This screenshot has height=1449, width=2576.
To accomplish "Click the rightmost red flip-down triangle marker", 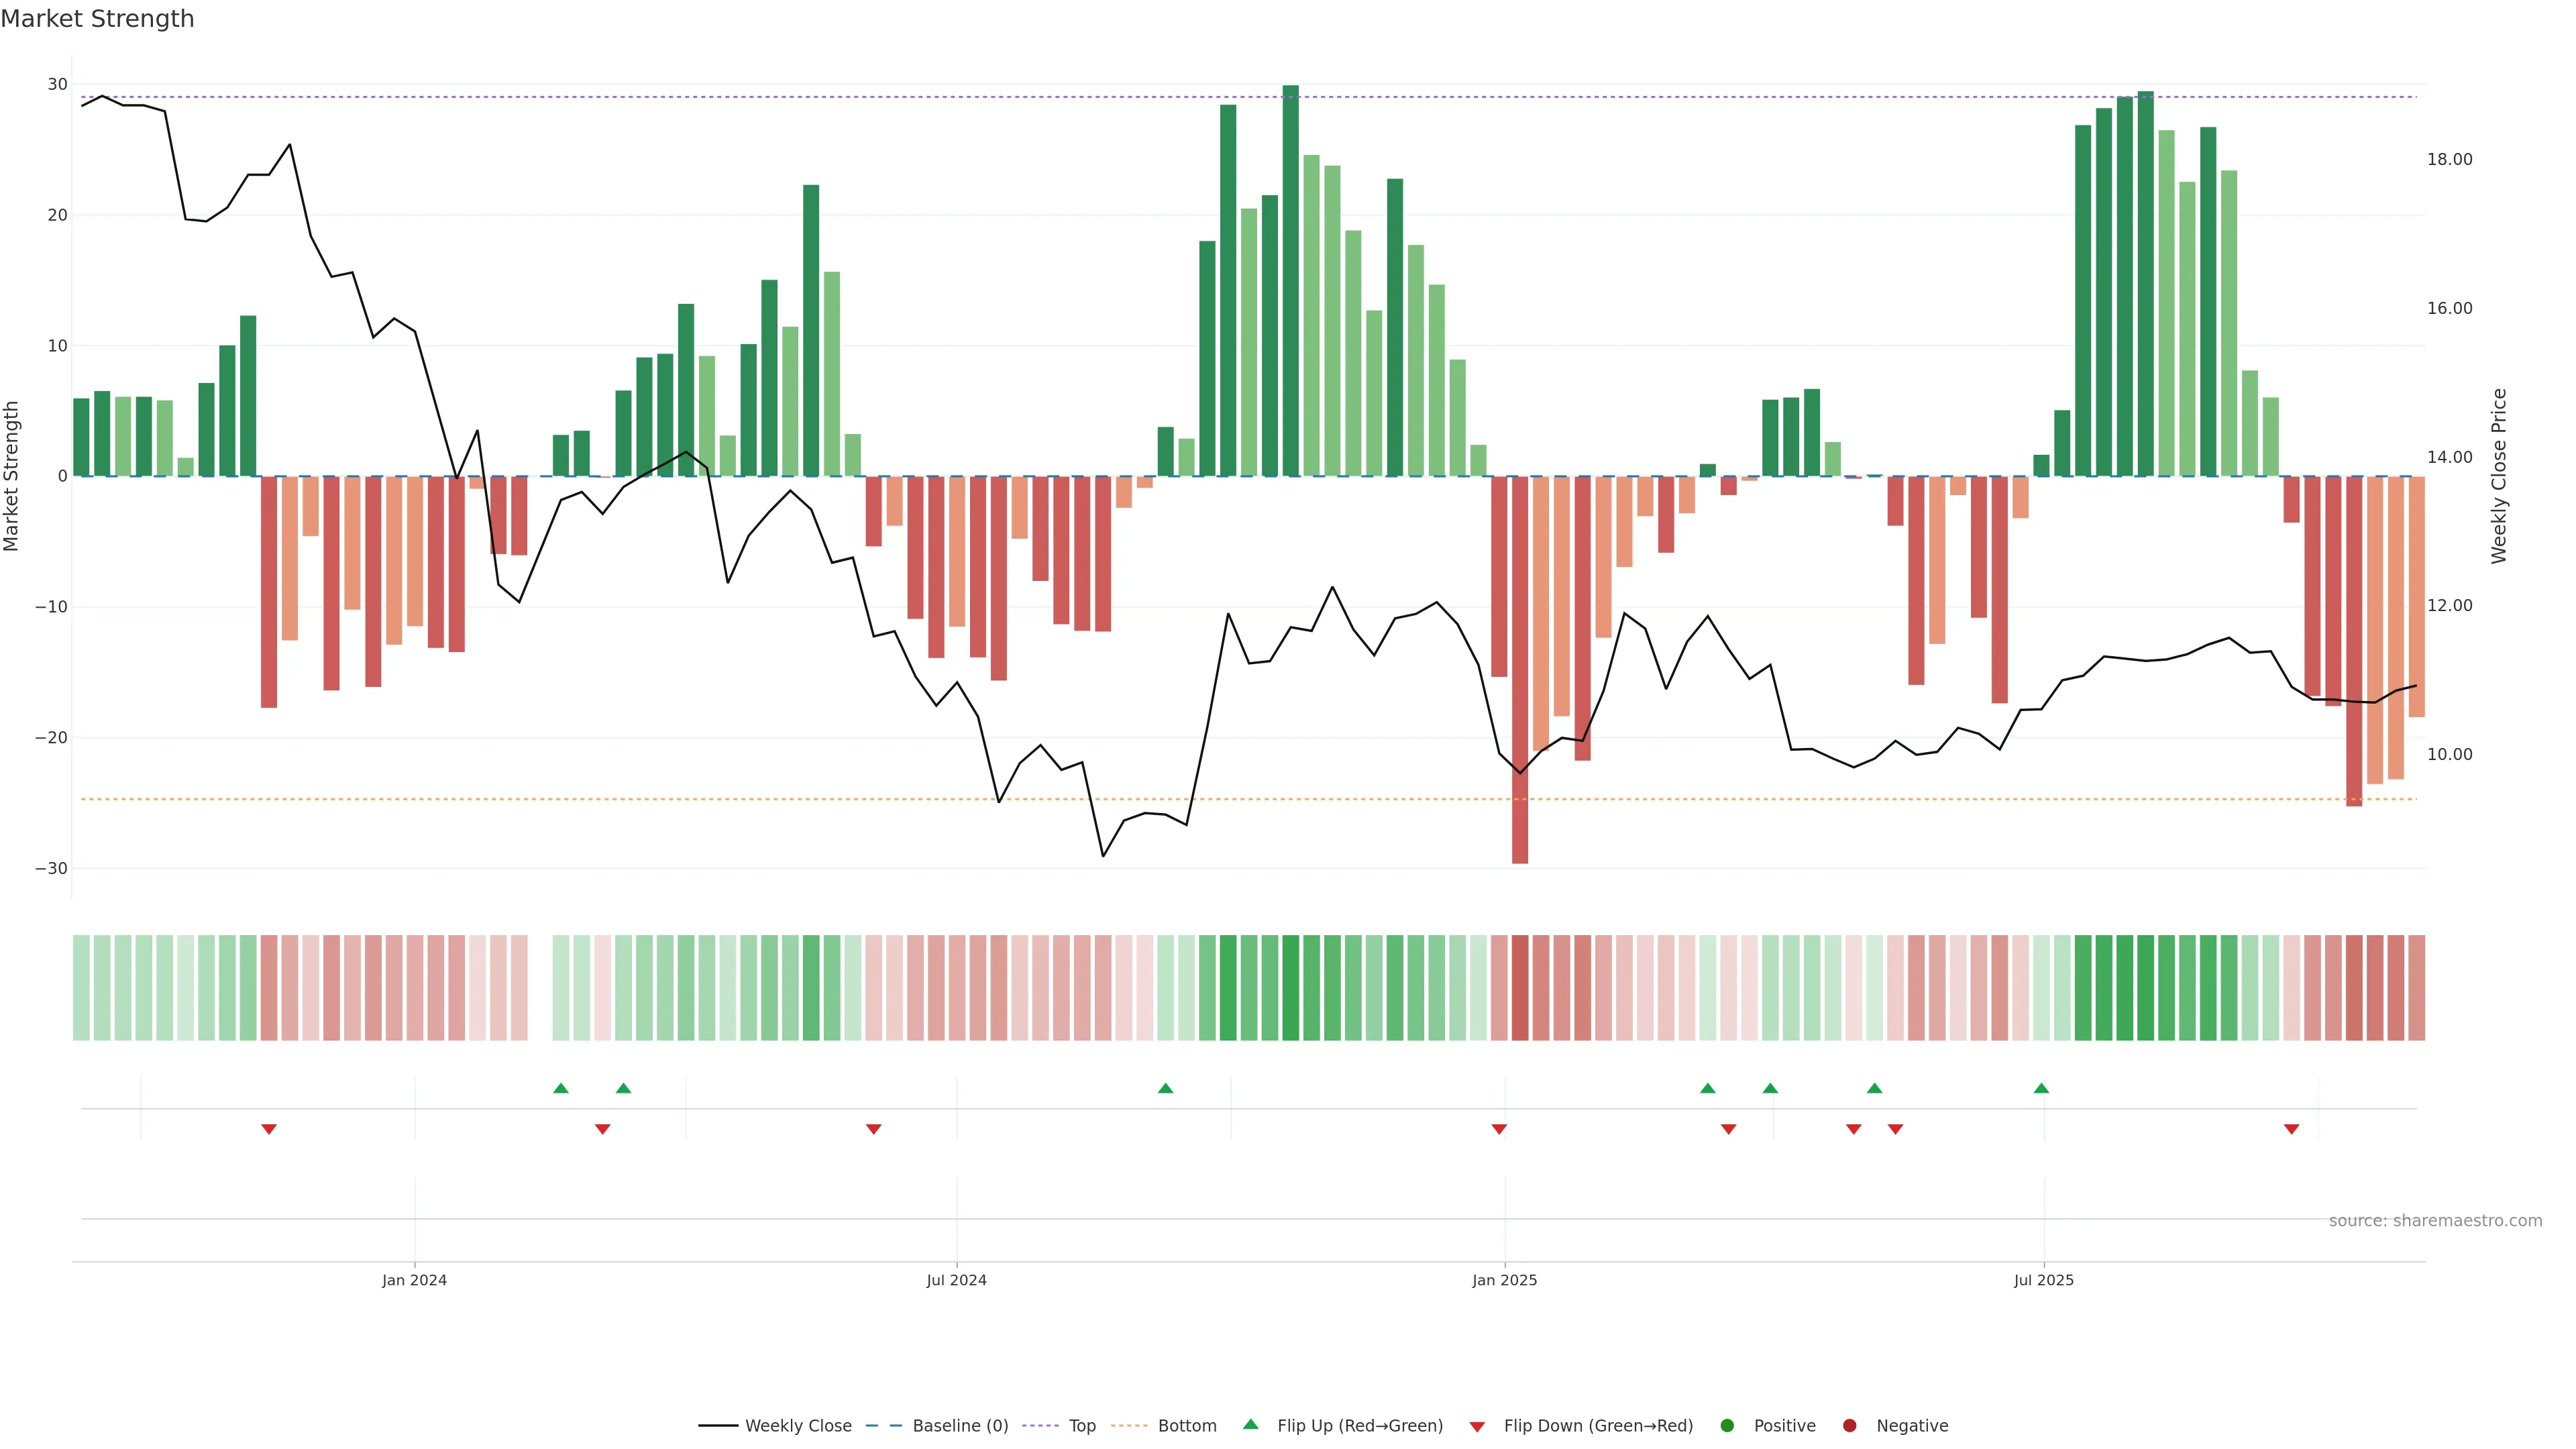I will tap(2291, 1129).
